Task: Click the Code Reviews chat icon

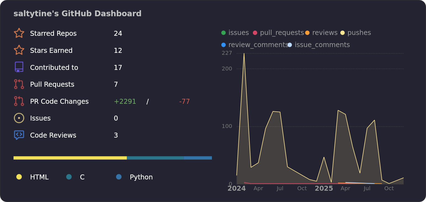Action: (19, 135)
